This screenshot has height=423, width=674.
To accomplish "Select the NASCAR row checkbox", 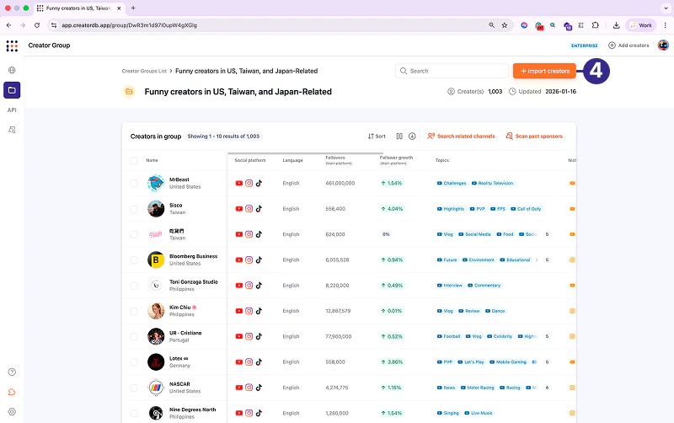I will 134,388.
